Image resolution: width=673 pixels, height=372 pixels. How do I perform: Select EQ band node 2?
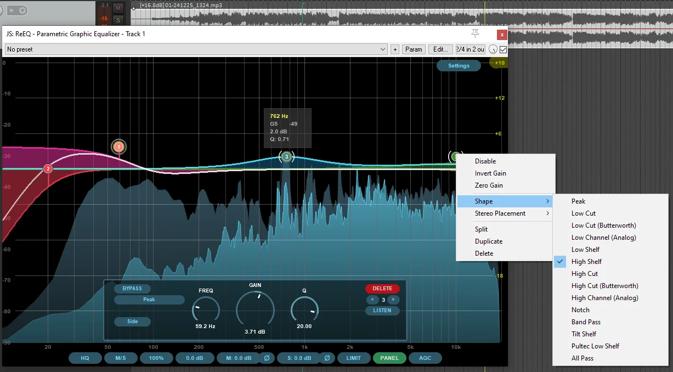point(48,169)
